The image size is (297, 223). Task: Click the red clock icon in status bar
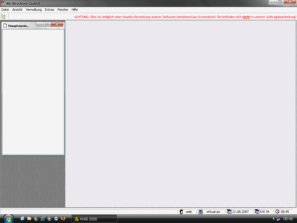click(x=277, y=212)
